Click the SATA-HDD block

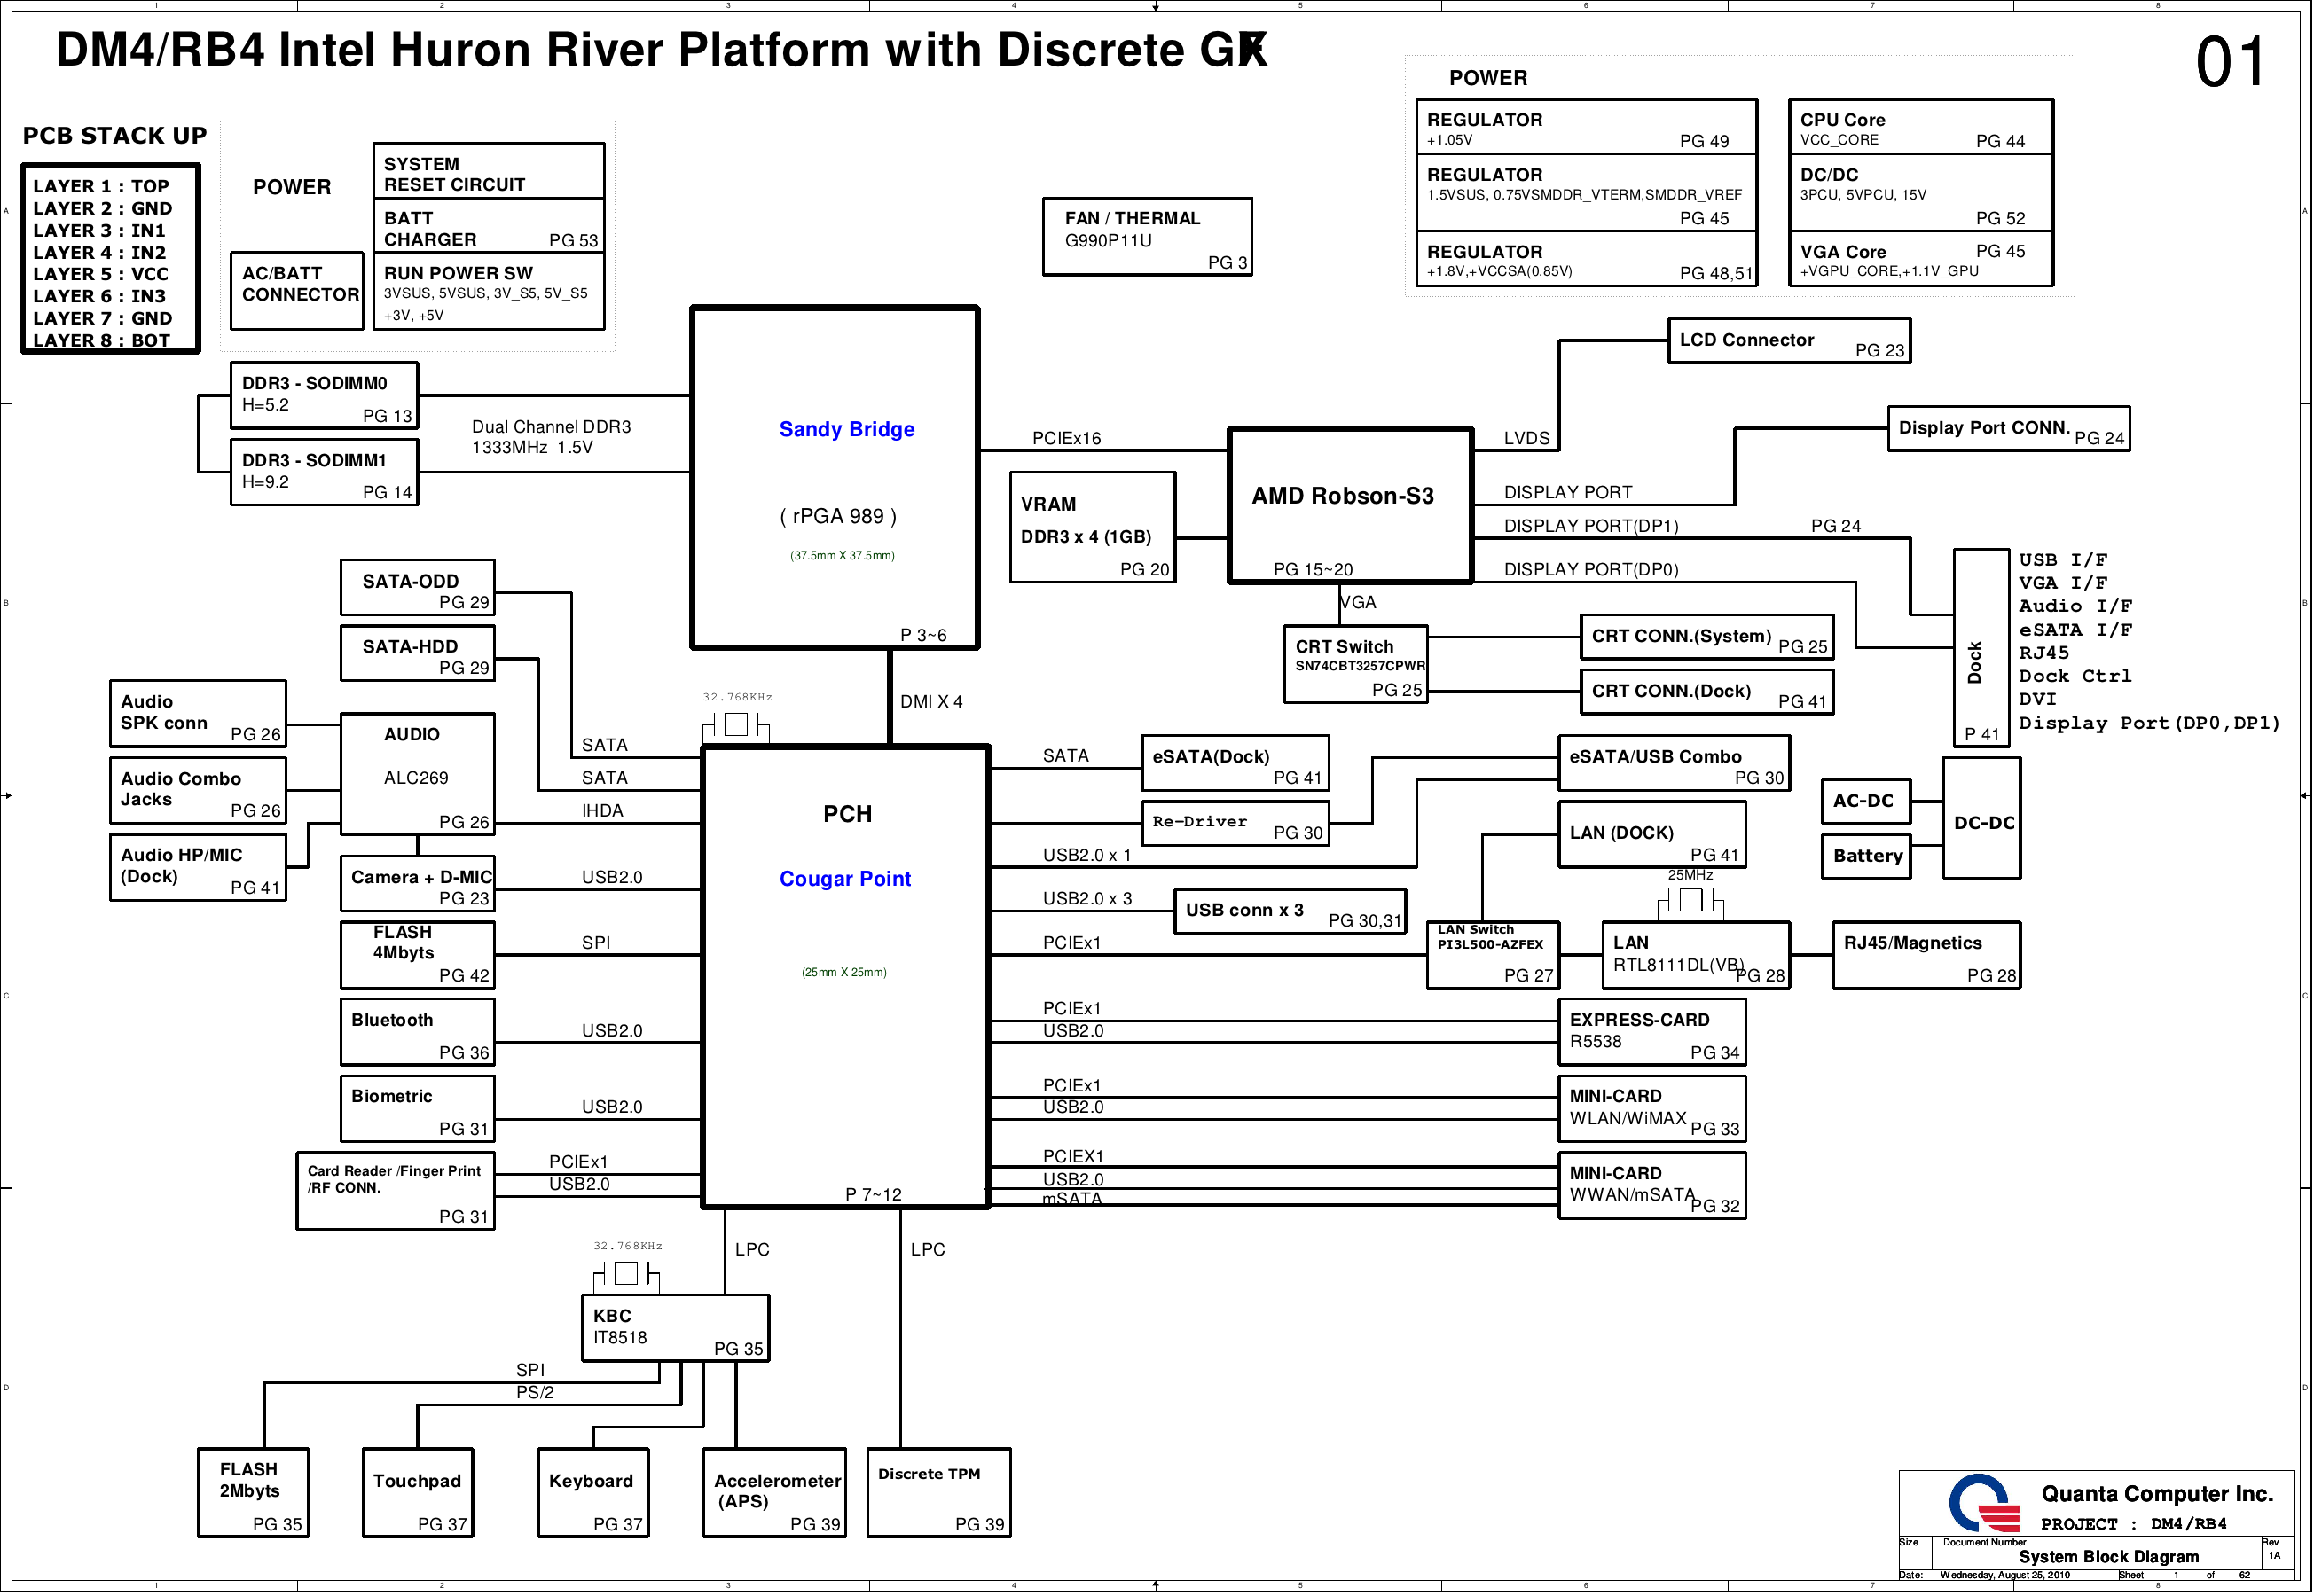point(417,654)
